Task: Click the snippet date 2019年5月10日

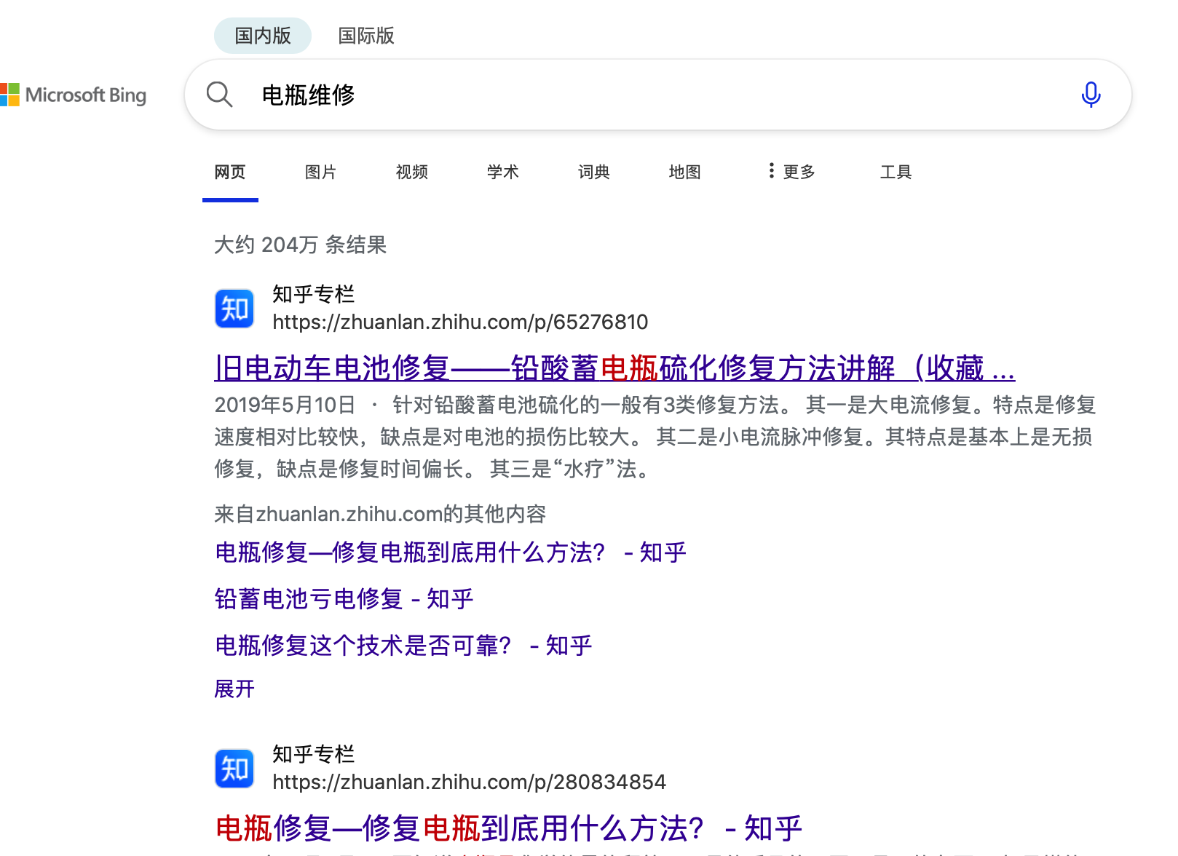Action: [285, 405]
